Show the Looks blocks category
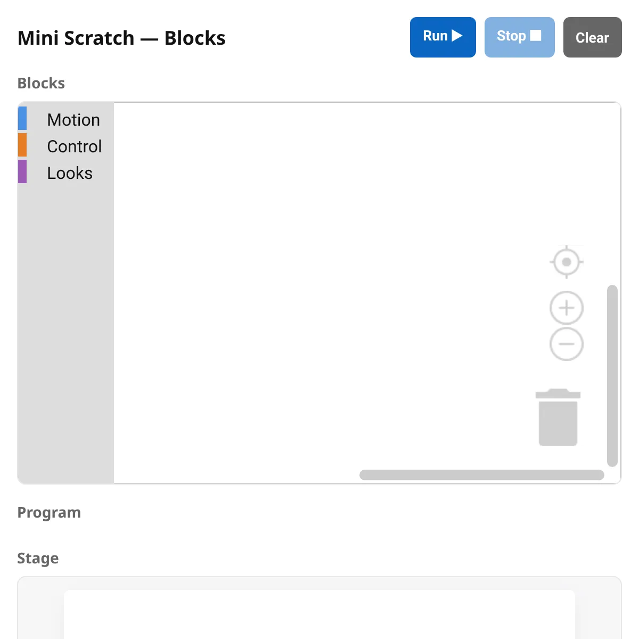 coord(70,173)
